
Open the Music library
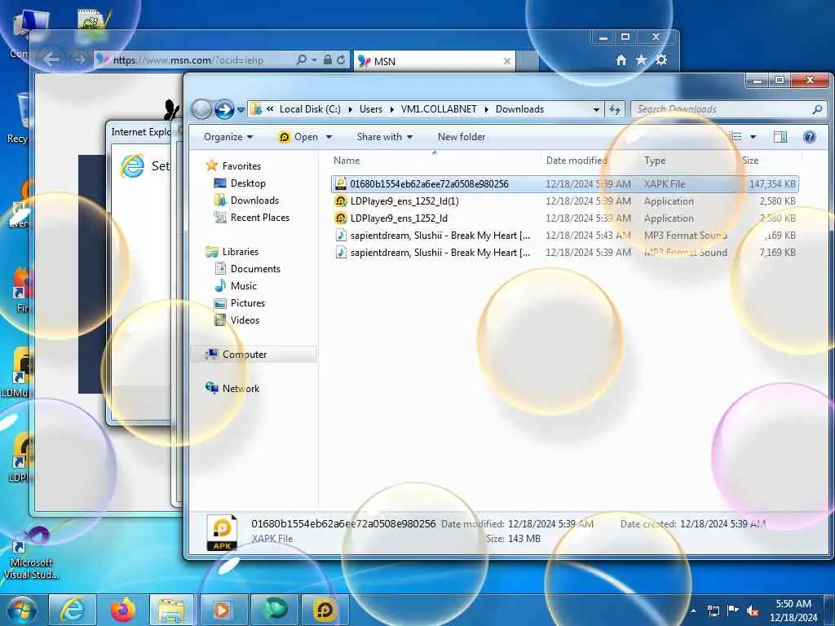tap(243, 286)
